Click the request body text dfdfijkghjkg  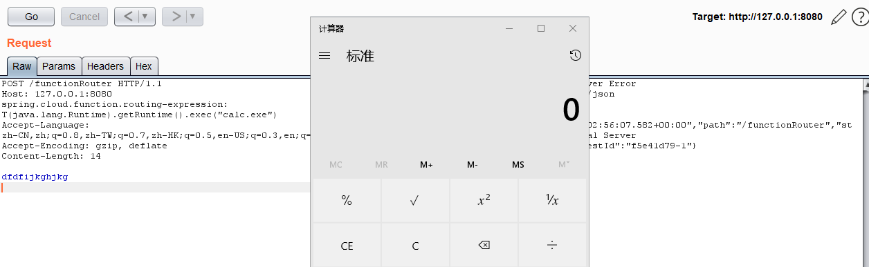pos(35,177)
